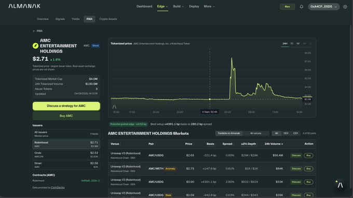Screen dimensions: 353x198
Task: Switch to the Overview tab
Action: [x=43, y=19]
